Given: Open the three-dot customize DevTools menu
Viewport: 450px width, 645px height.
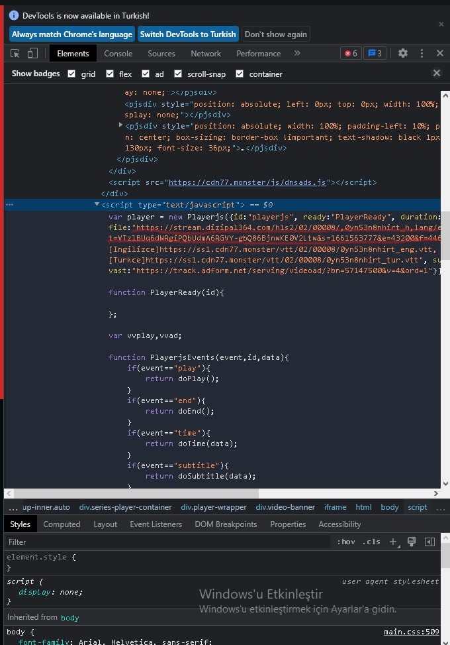Looking at the screenshot, I should point(422,53).
